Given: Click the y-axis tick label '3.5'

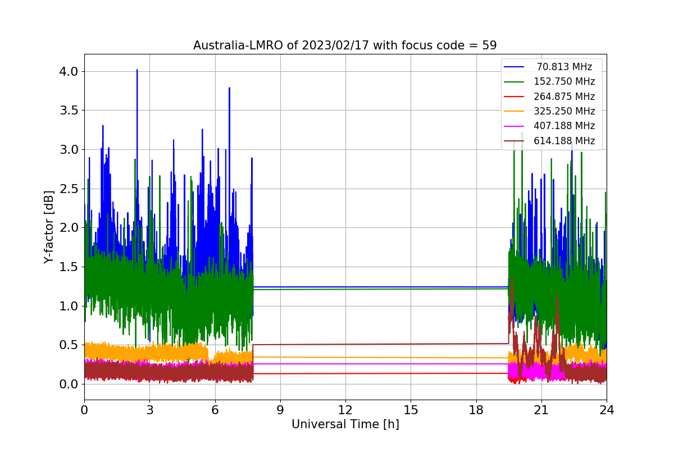Looking at the screenshot, I should [x=68, y=111].
